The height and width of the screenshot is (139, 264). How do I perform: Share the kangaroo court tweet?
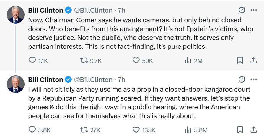tap(253, 130)
